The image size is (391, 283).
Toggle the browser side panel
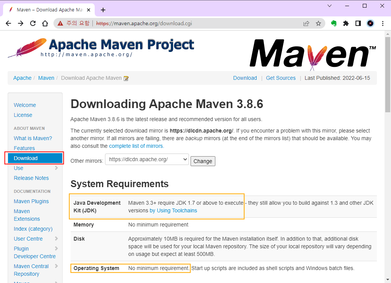click(x=358, y=23)
